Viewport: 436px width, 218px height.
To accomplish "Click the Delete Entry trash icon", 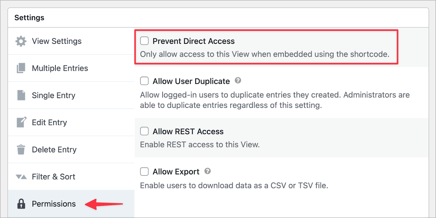I will (x=20, y=149).
